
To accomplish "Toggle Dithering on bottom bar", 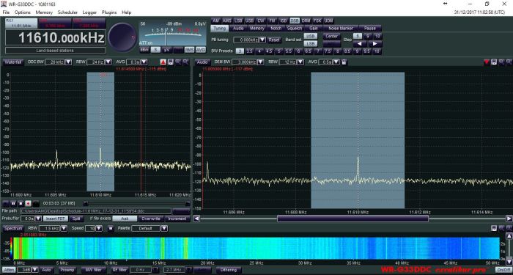I will pos(229,270).
